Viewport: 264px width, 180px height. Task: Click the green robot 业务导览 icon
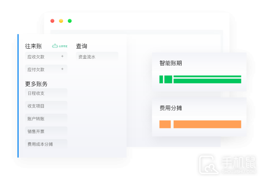55,46
